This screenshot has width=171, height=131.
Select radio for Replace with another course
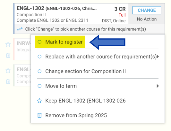click(39, 57)
